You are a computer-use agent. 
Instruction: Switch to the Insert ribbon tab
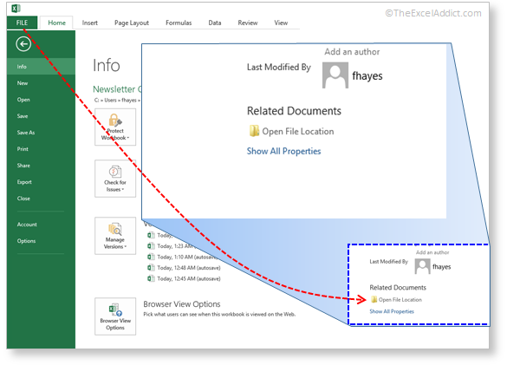click(89, 23)
